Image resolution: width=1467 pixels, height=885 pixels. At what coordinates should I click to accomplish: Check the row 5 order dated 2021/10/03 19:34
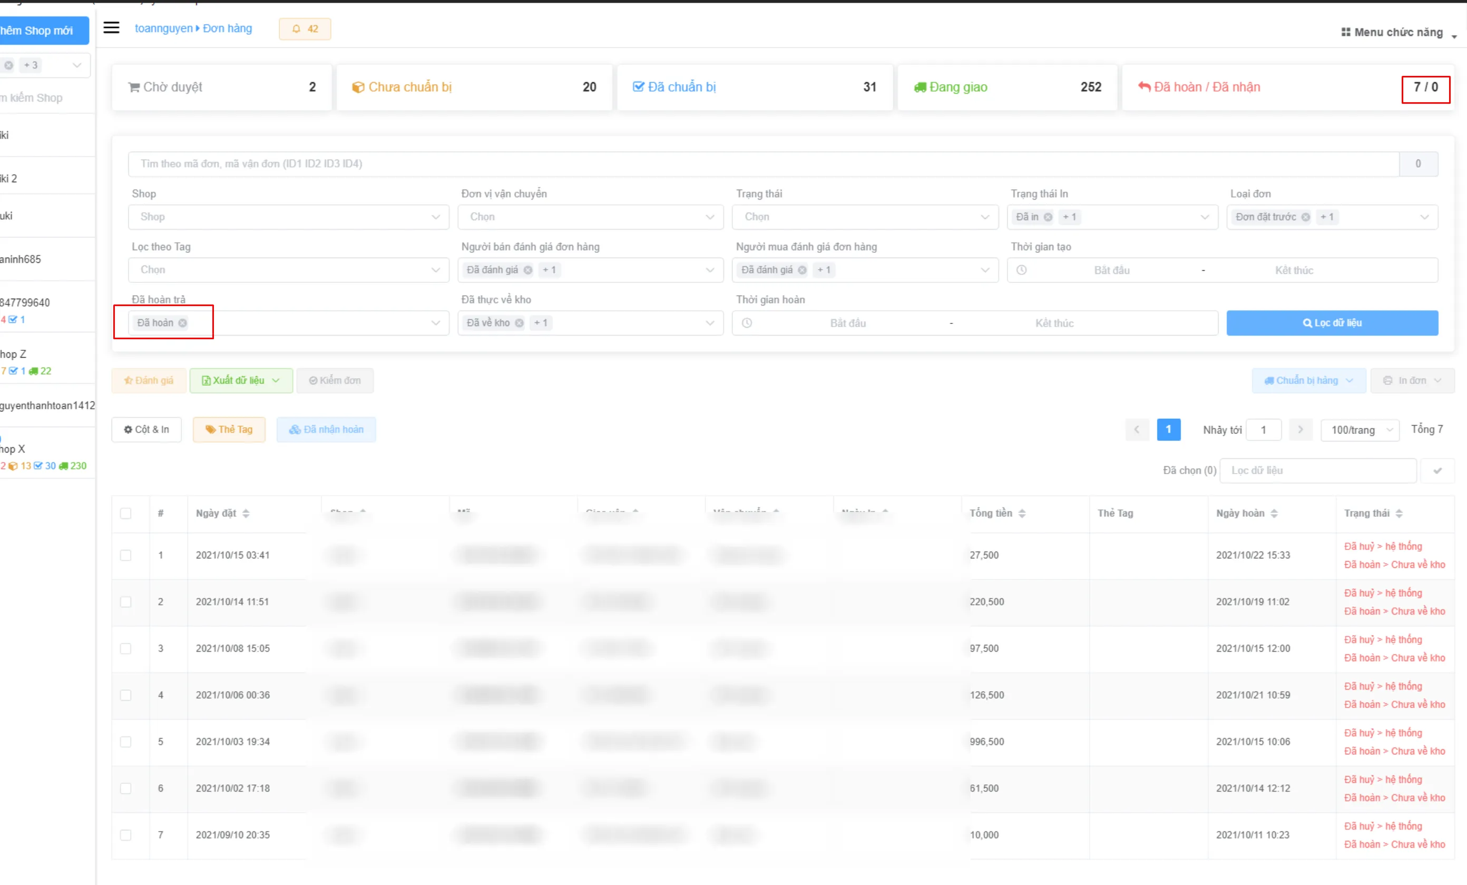[125, 742]
